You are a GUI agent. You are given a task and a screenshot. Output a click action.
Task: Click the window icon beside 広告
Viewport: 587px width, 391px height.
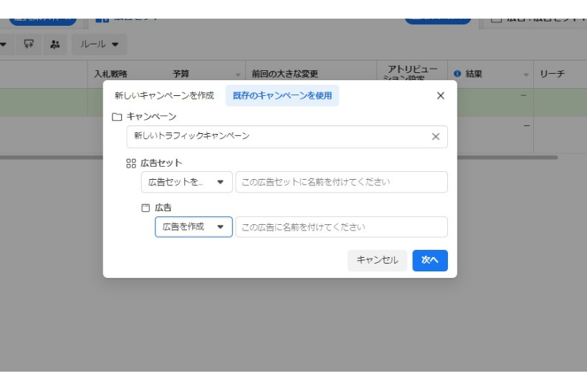[x=145, y=208]
